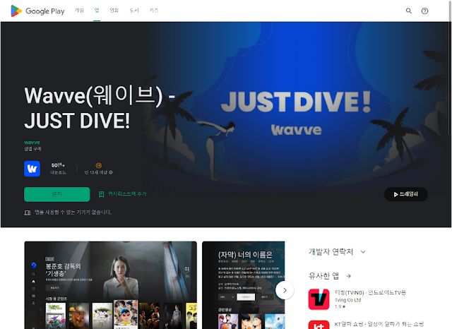Open the 유사한 앱 section heading

(x=323, y=276)
